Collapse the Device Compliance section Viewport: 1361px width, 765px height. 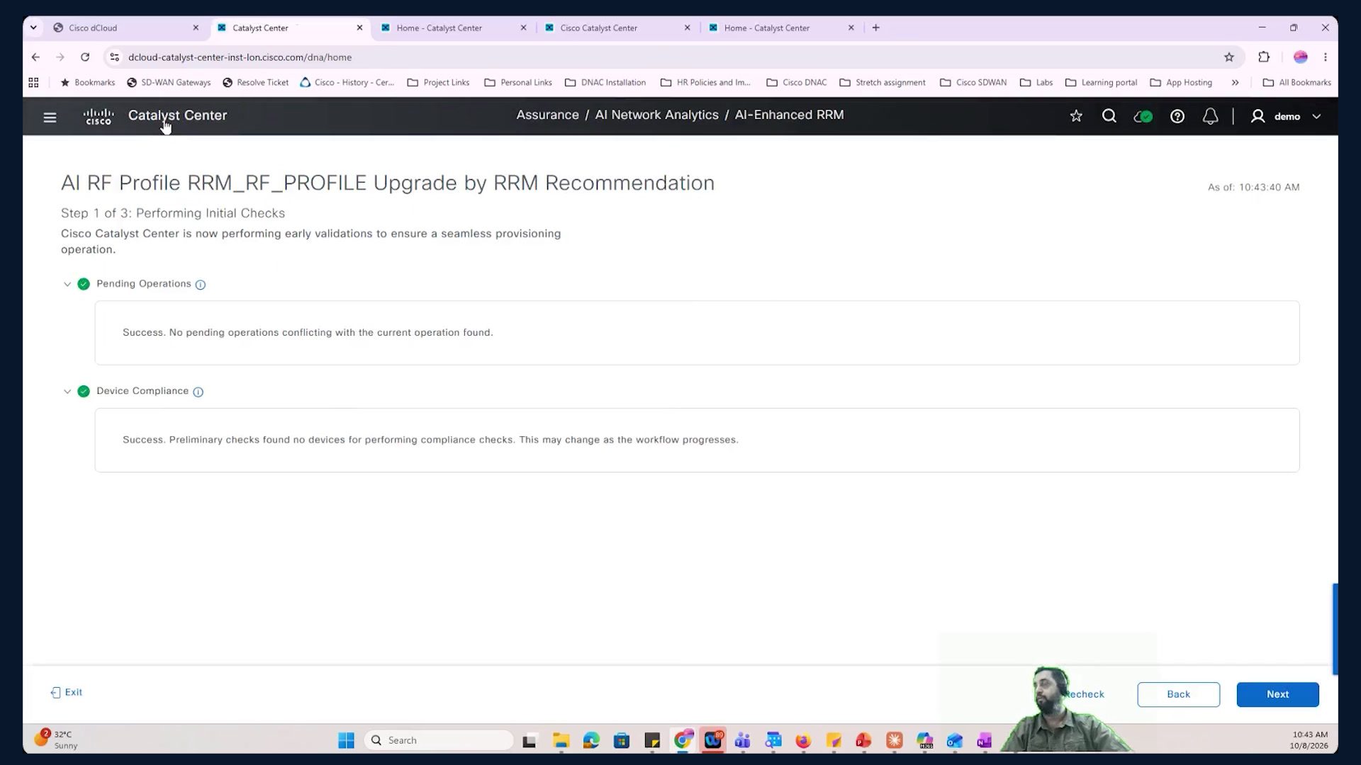67,392
